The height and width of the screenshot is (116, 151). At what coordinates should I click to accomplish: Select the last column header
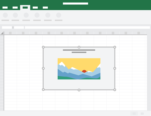coord(139,33)
